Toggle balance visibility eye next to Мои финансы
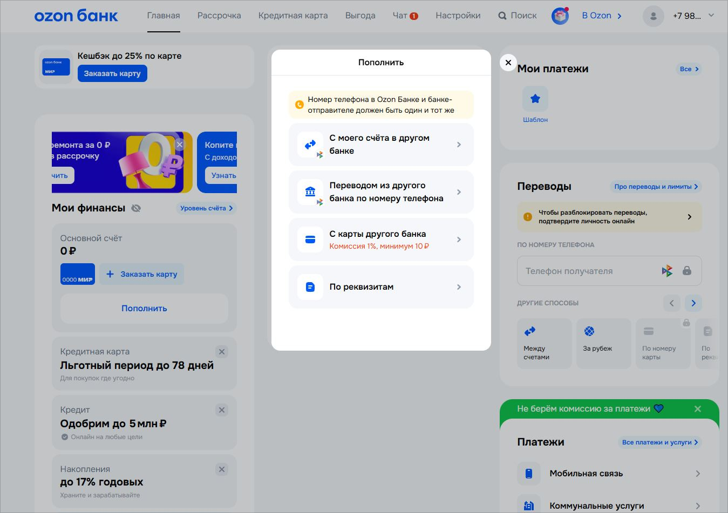The image size is (728, 513). pyautogui.click(x=136, y=208)
